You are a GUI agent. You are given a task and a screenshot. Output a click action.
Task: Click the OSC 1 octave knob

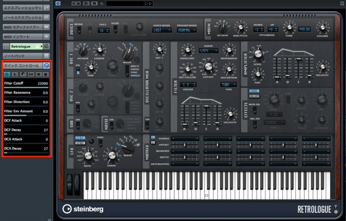83,51
